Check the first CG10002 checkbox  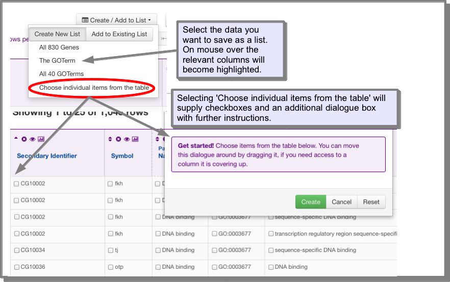click(x=16, y=184)
